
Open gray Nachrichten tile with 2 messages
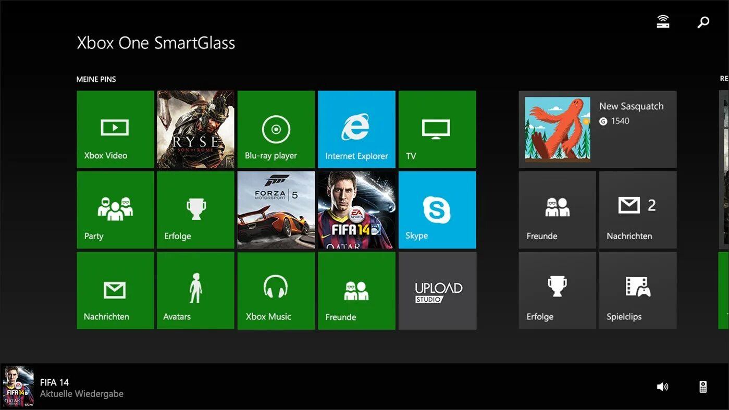pyautogui.click(x=638, y=210)
